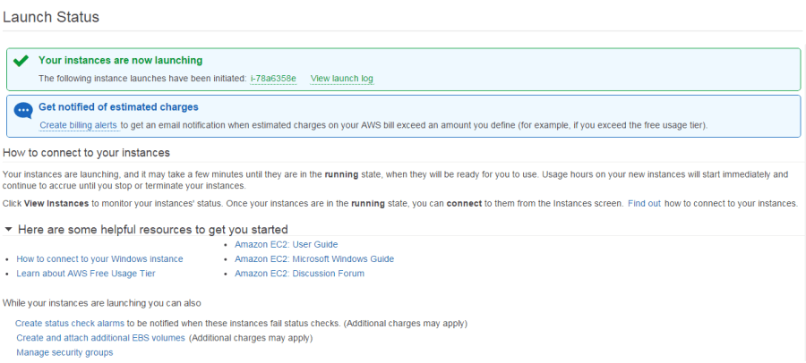Select Create billing alerts link
This screenshot has width=806, height=363.
(x=79, y=125)
